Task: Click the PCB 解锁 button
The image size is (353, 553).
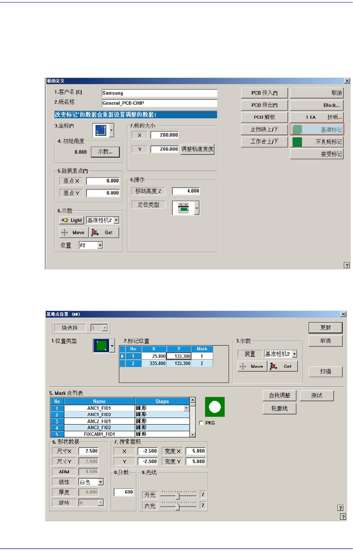Action: (x=264, y=117)
